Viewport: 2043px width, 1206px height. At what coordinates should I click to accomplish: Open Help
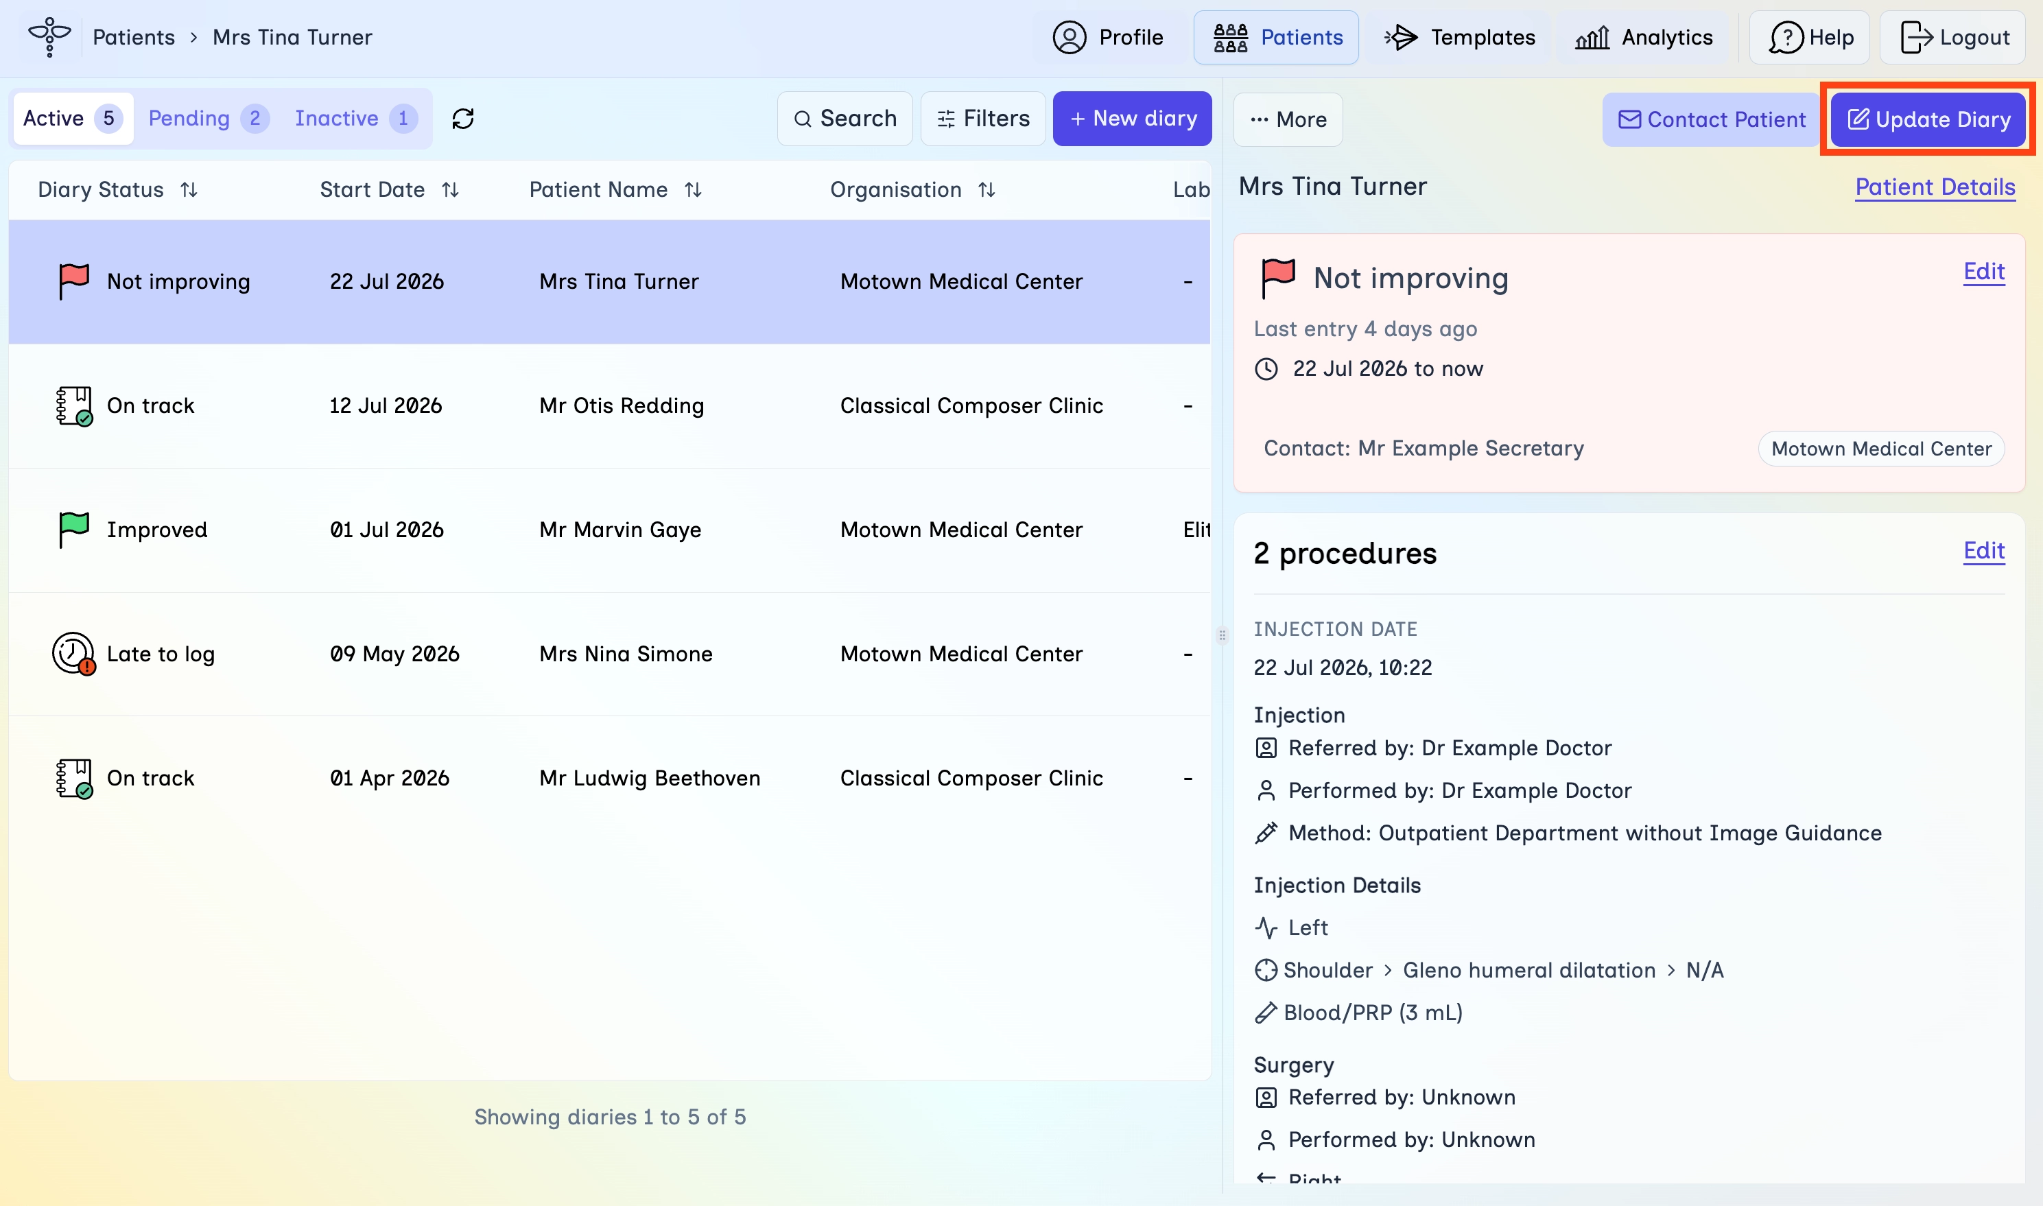pos(1810,37)
